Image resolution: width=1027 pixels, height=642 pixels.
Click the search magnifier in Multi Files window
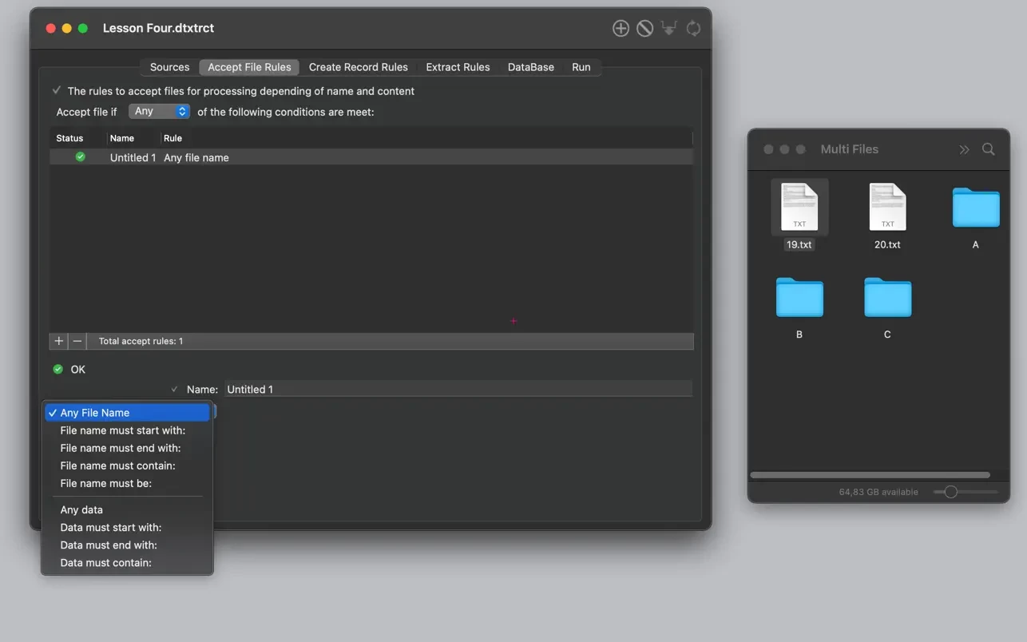(988, 149)
